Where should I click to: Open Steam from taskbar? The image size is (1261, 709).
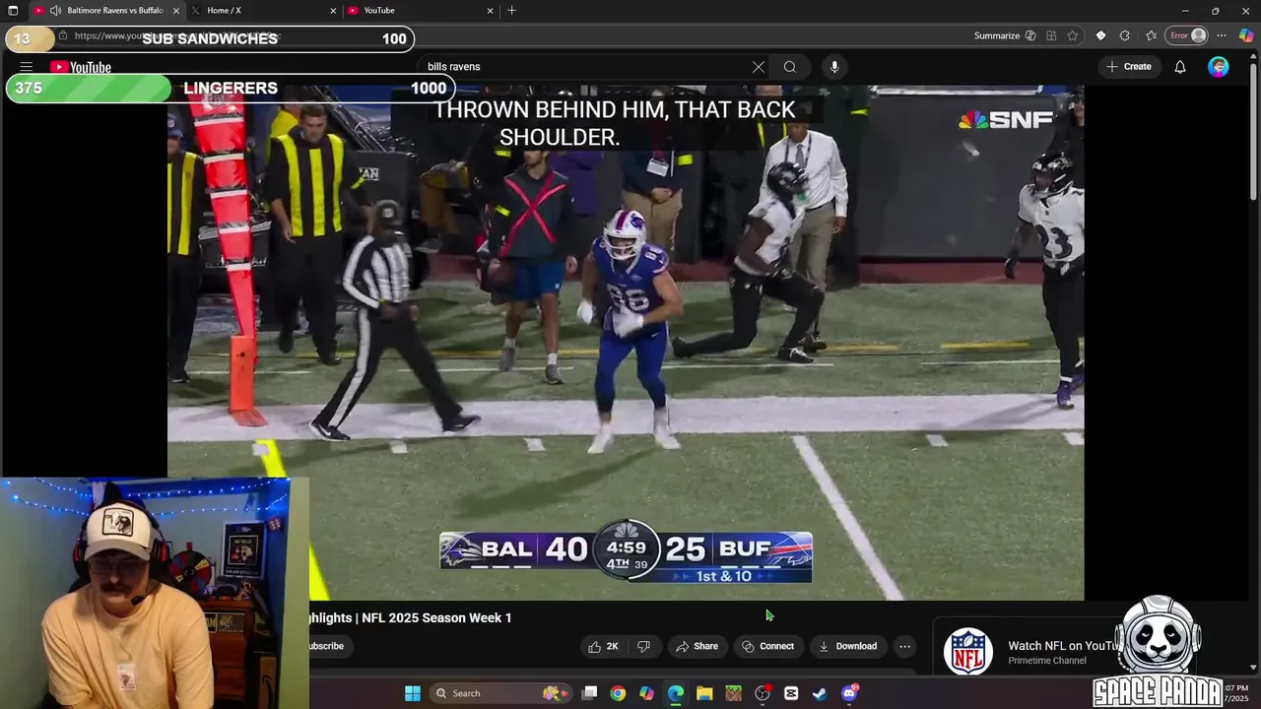[820, 693]
